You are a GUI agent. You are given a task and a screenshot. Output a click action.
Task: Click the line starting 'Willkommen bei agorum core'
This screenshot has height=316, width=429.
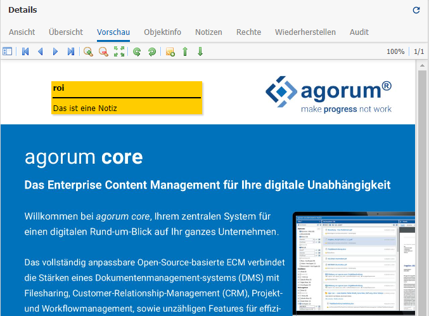click(x=148, y=216)
